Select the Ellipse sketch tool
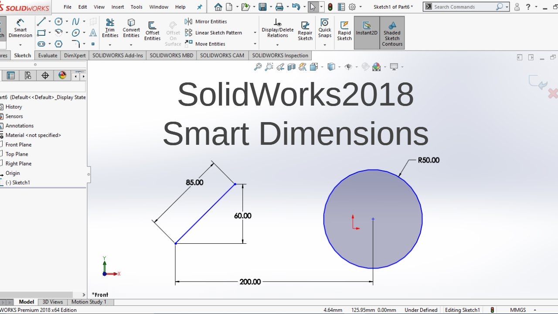The image size is (558, 314). (76, 33)
